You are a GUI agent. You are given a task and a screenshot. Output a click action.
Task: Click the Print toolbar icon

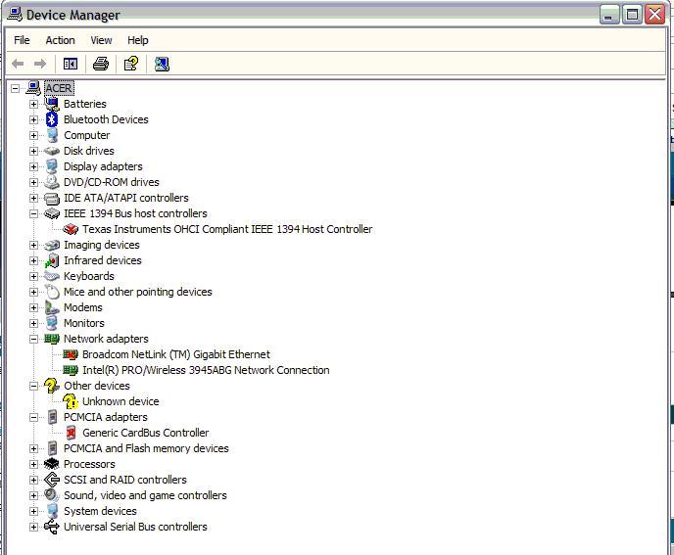tap(101, 64)
